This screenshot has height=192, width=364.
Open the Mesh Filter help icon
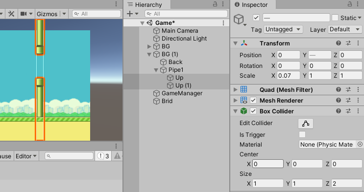[x=339, y=89]
